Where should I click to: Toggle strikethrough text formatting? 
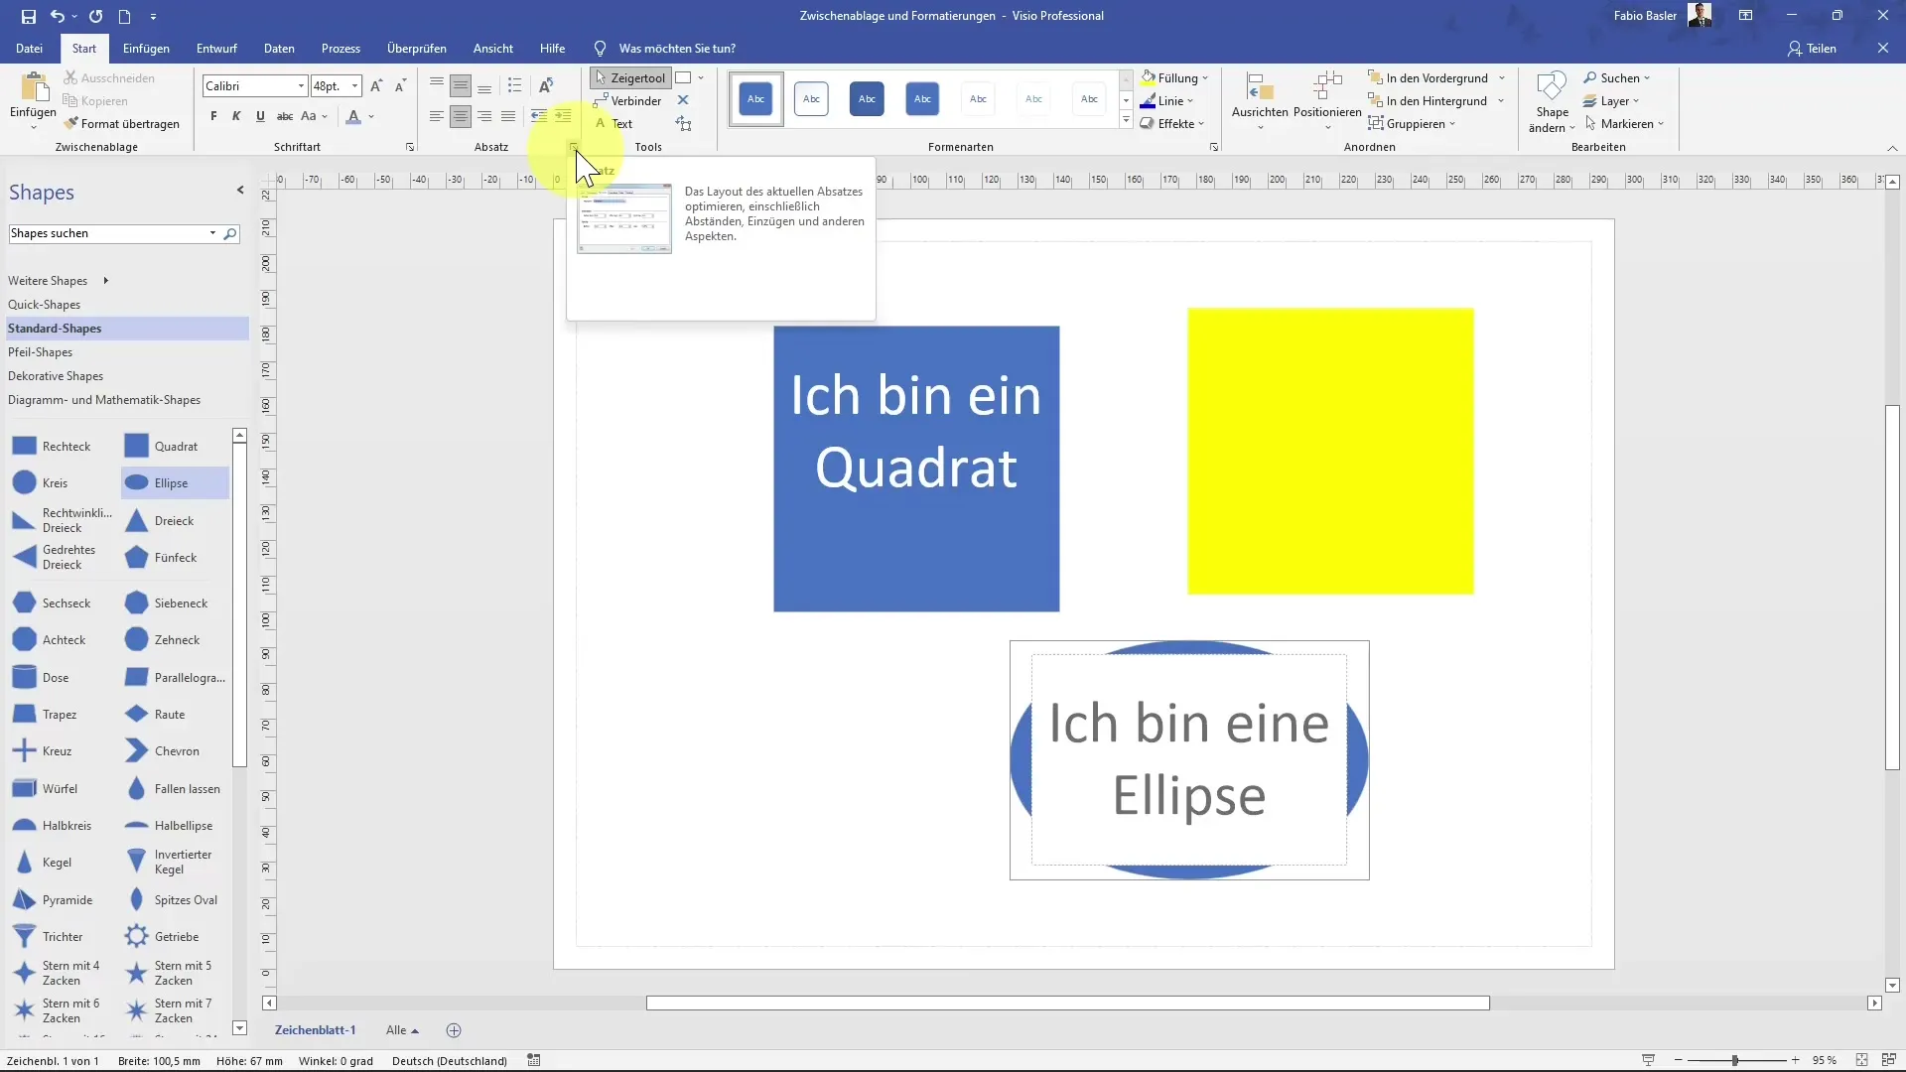[285, 116]
